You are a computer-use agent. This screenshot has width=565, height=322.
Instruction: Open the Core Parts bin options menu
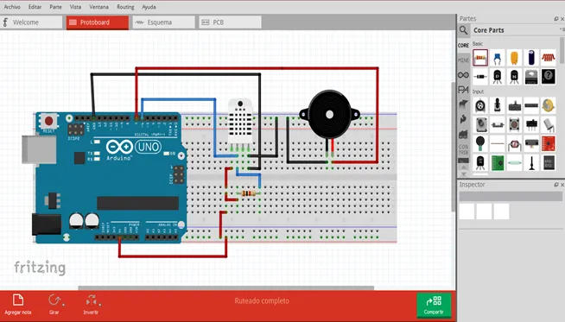[562, 29]
